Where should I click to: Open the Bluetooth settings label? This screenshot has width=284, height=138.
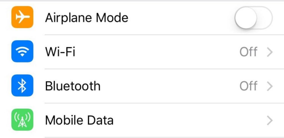tap(73, 86)
